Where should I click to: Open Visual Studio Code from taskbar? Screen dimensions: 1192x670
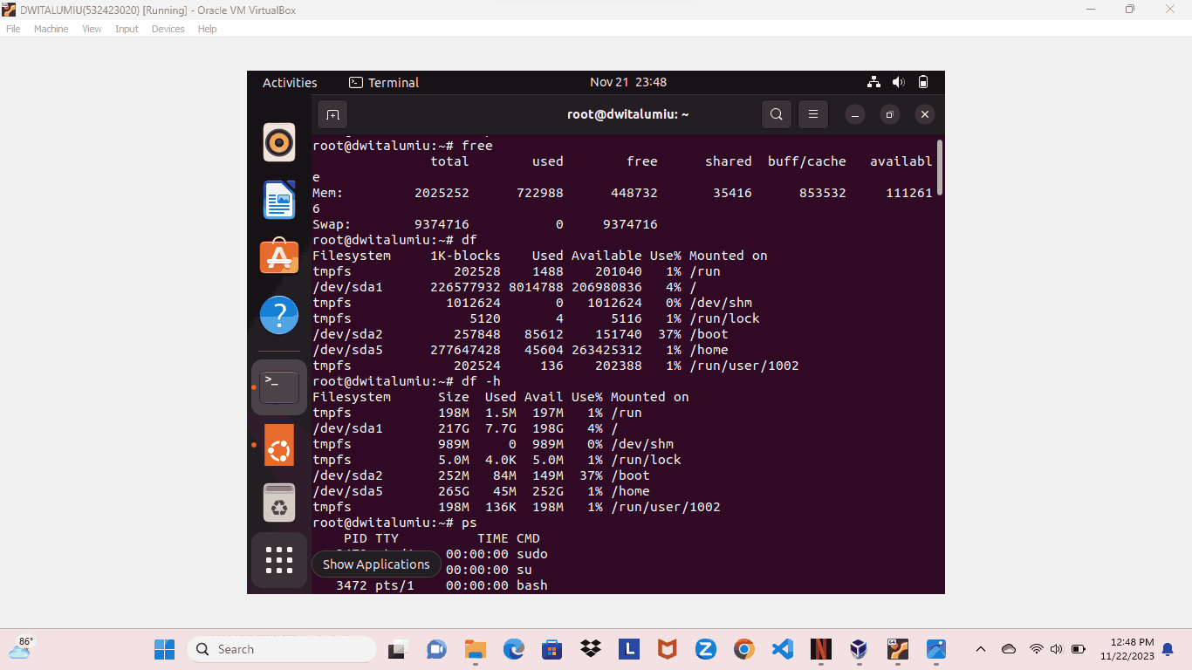tap(783, 649)
